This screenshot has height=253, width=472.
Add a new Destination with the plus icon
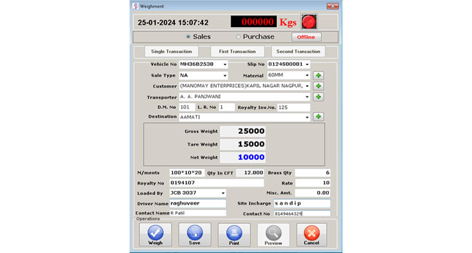318,117
